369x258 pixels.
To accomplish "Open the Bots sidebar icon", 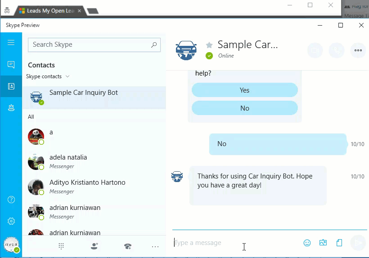I will click(11, 107).
